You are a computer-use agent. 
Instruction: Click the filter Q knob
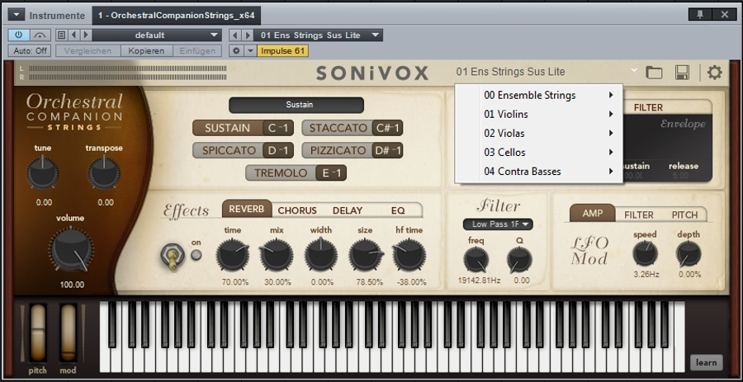519,260
